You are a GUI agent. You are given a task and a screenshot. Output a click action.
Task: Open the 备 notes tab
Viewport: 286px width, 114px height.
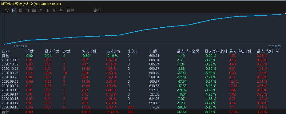coord(61,10)
